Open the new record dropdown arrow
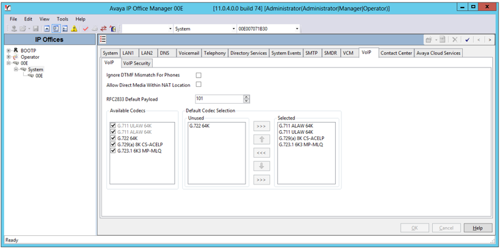The height and width of the screenshot is (249, 501). [x=435, y=40]
